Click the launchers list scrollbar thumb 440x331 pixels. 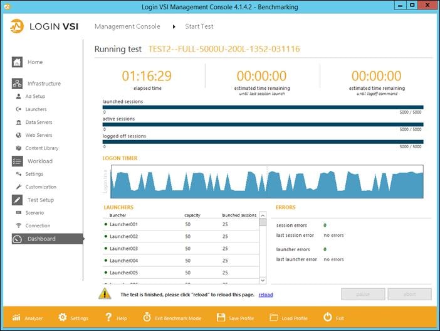pos(263,223)
